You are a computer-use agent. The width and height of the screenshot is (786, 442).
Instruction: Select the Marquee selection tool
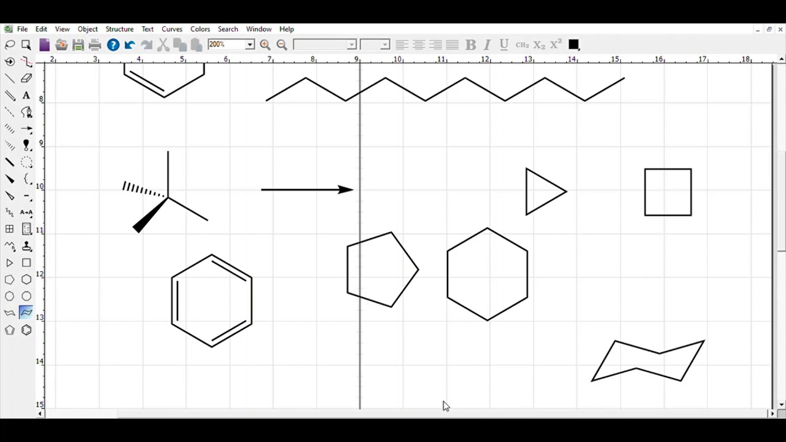[26, 45]
